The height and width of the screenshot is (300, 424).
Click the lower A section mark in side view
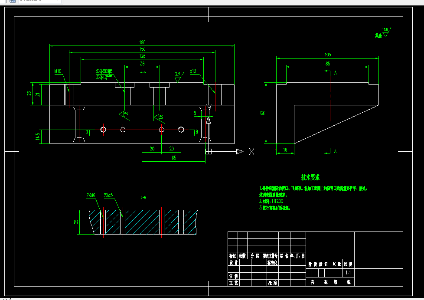[335, 151]
